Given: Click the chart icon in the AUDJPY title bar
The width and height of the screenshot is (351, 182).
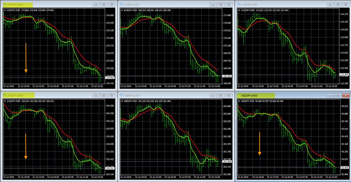Looking at the screenshot, I should 5,95.
